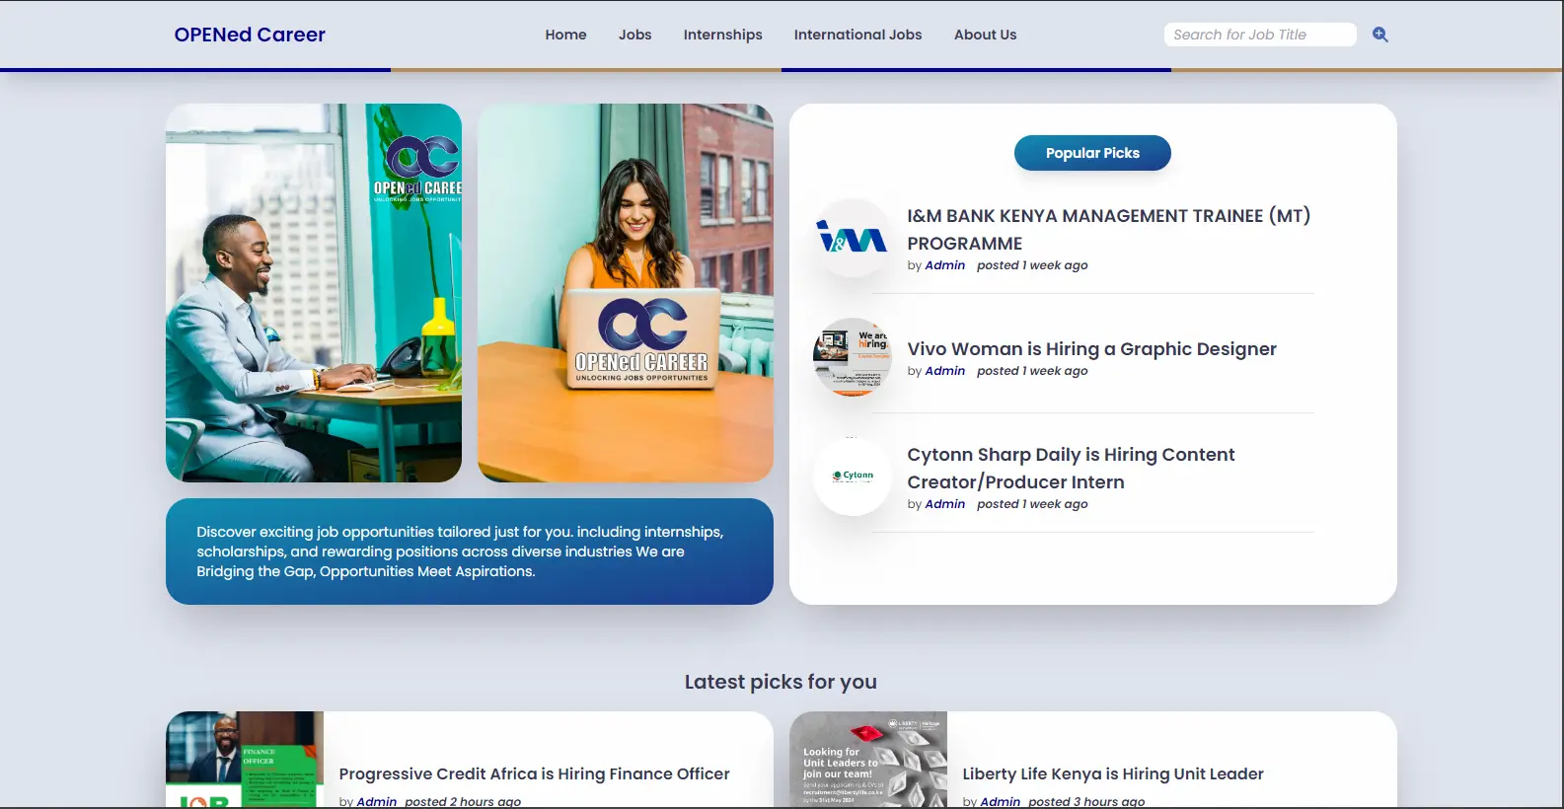Focus the Search for Job Title field
Image resolution: width=1564 pixels, height=809 pixels.
pos(1259,35)
